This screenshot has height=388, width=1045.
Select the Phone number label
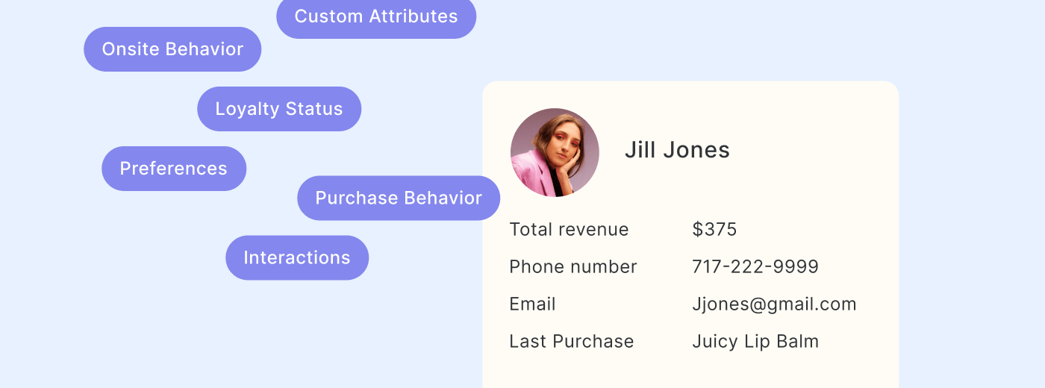(x=573, y=267)
